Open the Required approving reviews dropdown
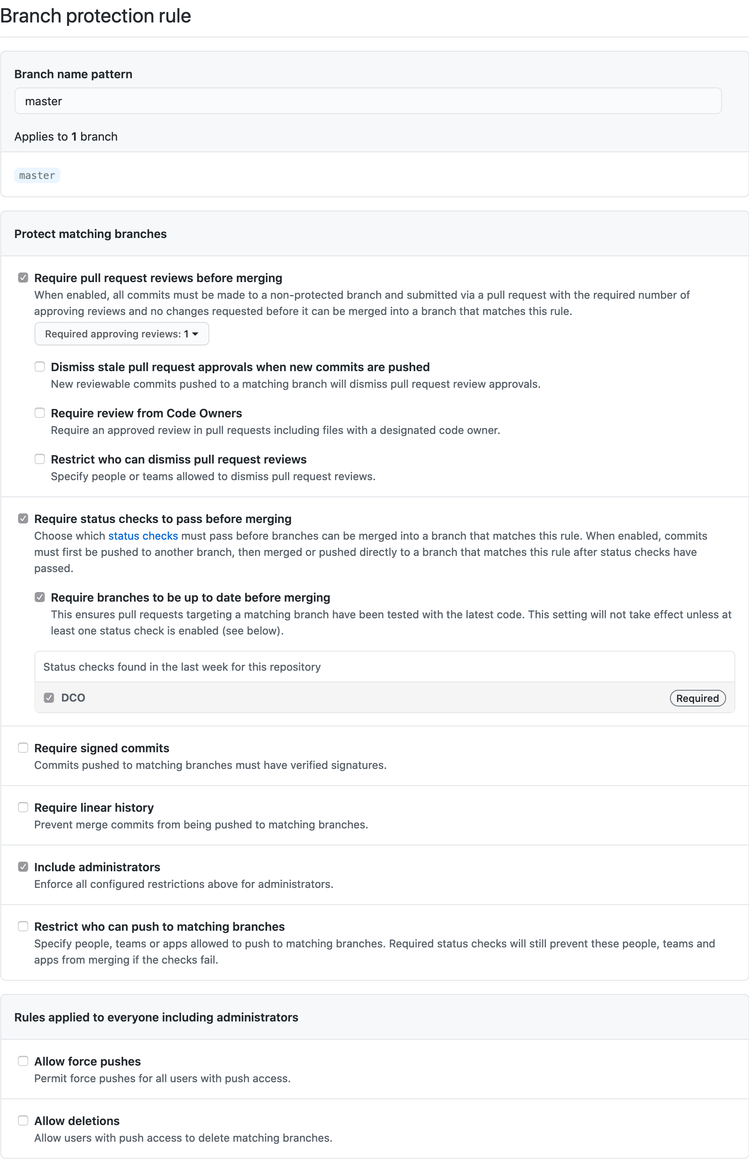 tap(122, 334)
